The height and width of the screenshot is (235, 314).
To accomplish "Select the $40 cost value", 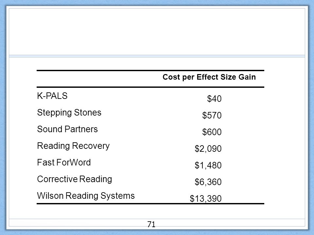I will (x=214, y=99).
